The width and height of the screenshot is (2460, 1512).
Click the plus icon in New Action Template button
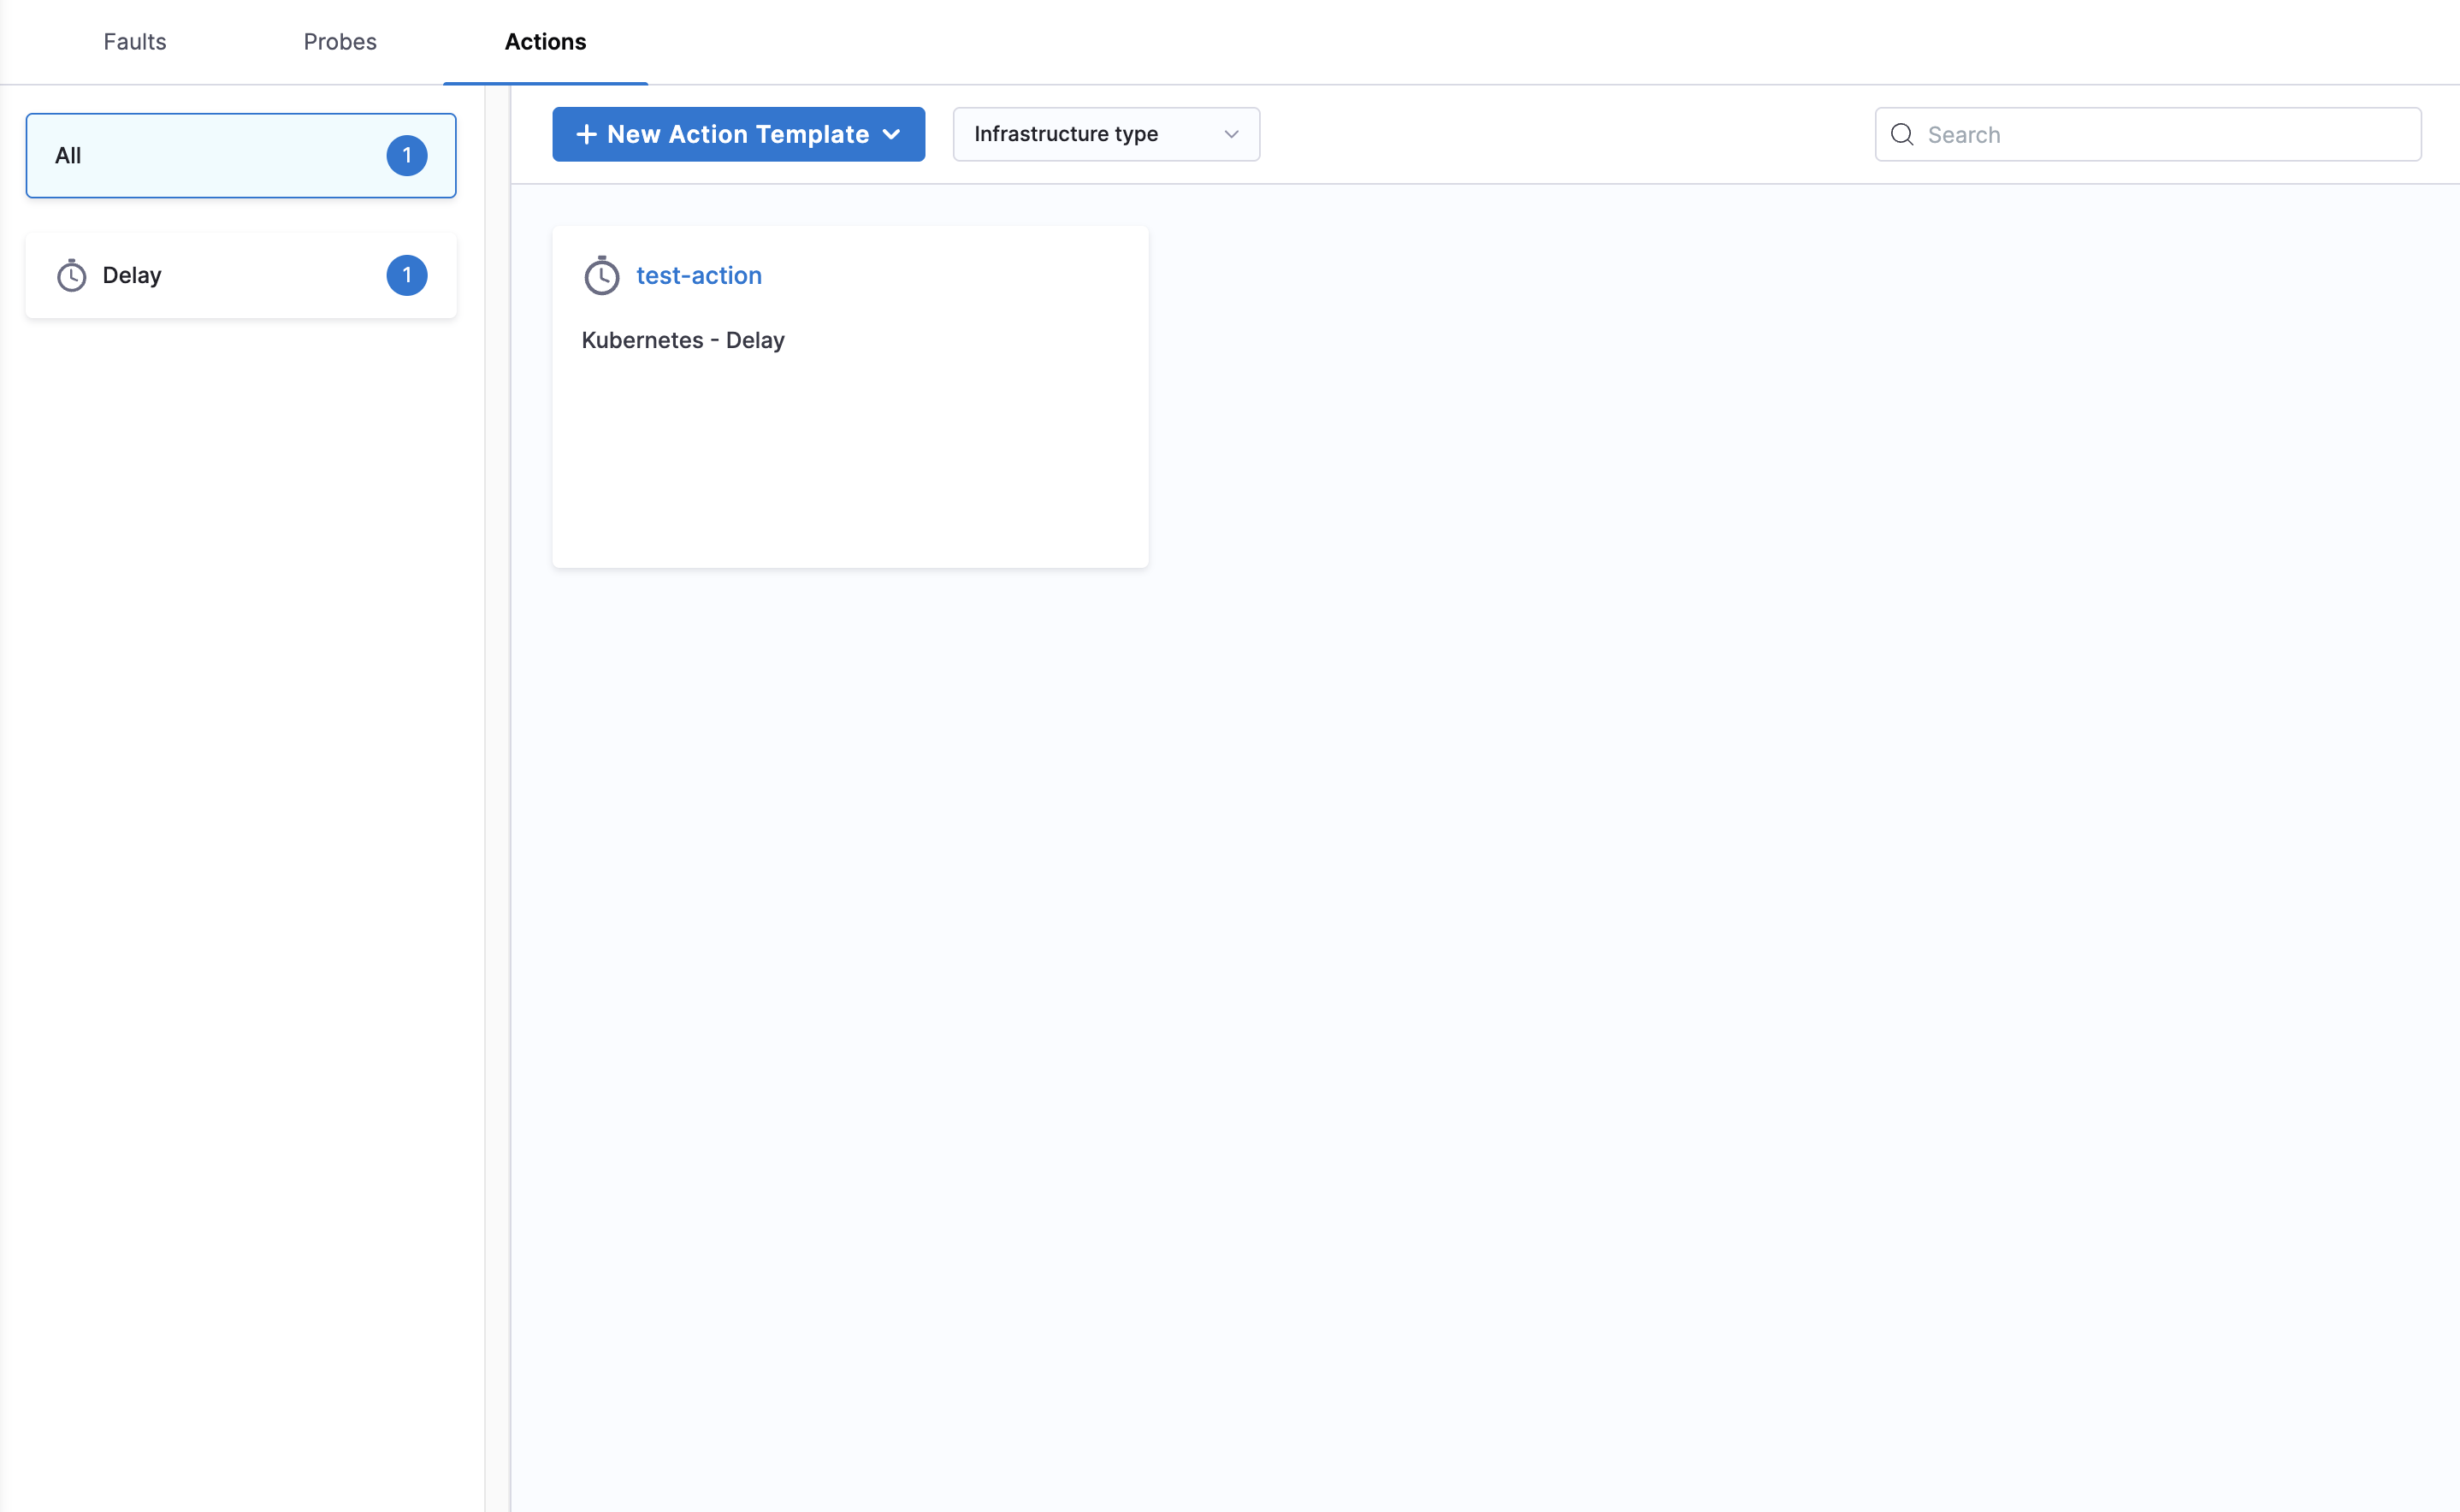(585, 134)
